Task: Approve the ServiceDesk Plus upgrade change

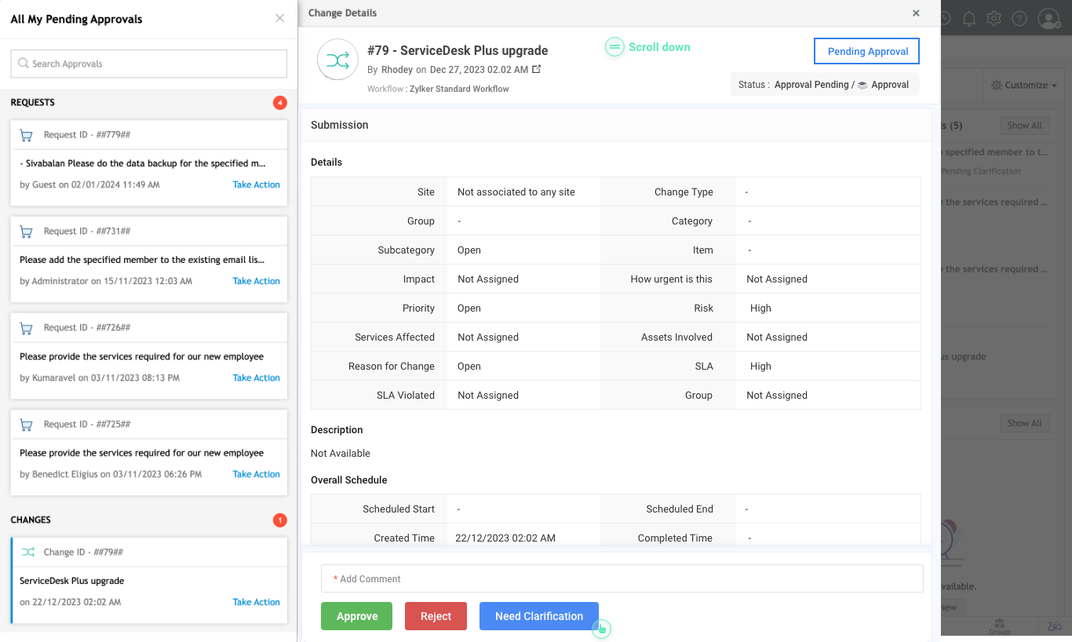Action: (356, 616)
